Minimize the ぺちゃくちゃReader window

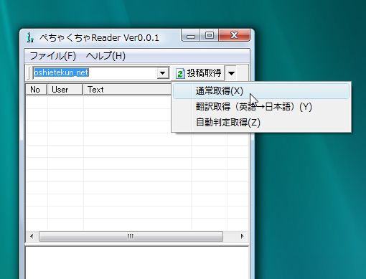pos(191,36)
